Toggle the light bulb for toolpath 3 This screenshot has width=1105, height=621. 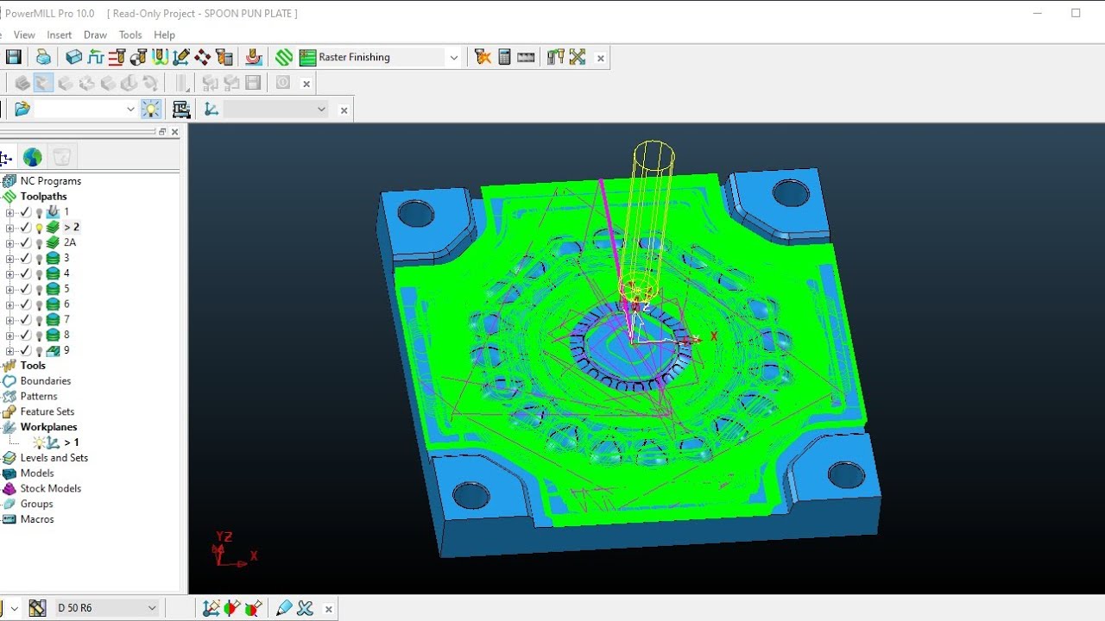coord(39,259)
